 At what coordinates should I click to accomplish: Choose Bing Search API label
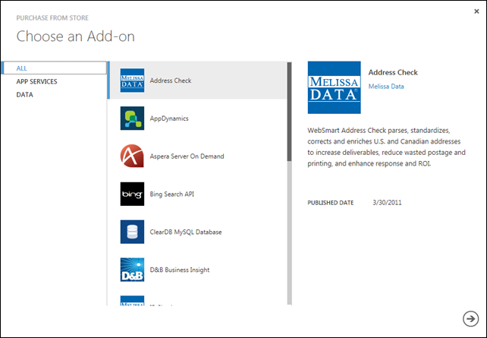(x=171, y=194)
